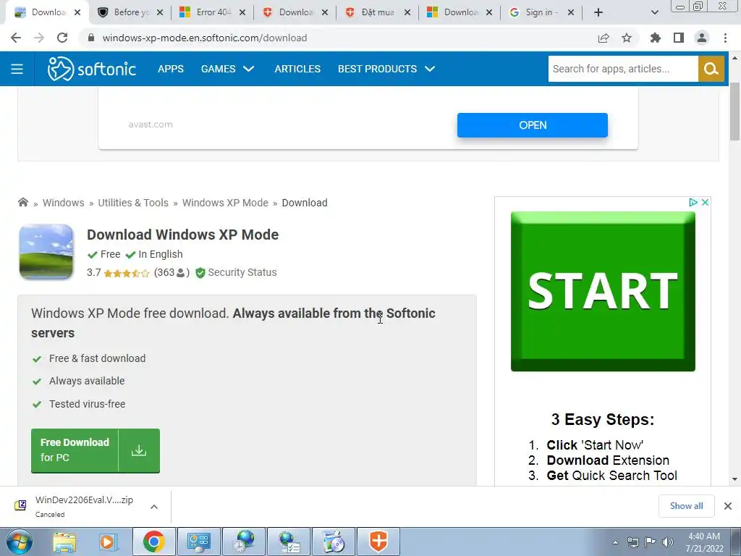Viewport: 741px width, 556px height.
Task: Click the scrollbar down arrow
Action: tap(734, 479)
